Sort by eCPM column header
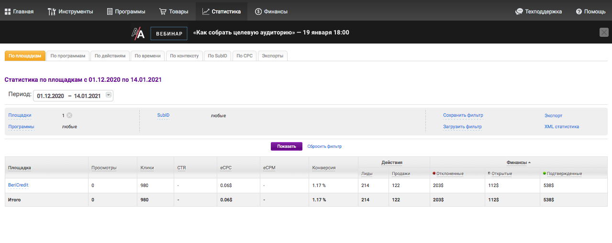The height and width of the screenshot is (243, 612). point(269,168)
